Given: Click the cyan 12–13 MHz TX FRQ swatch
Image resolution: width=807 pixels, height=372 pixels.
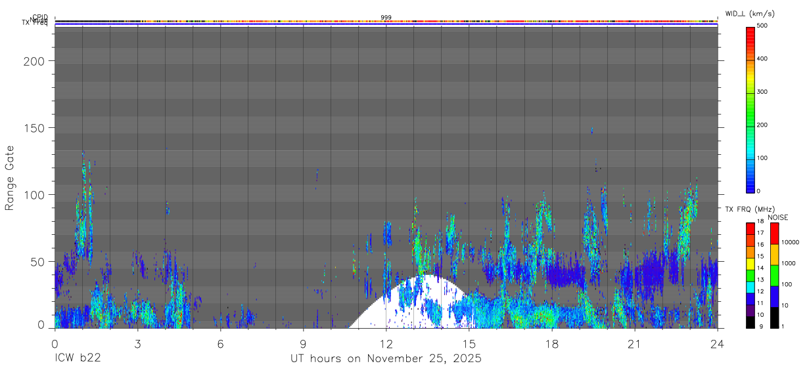Looking at the screenshot, I should point(750,287).
